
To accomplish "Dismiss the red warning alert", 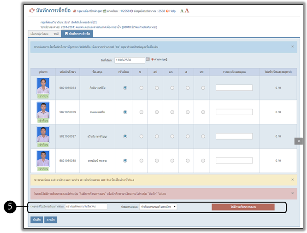I will tap(292, 194).
